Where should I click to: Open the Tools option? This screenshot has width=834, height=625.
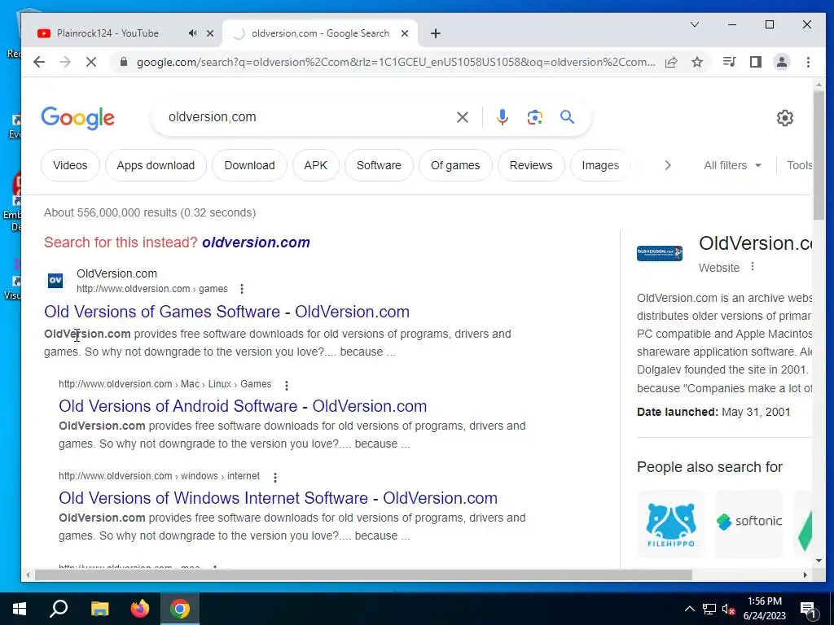pos(800,165)
